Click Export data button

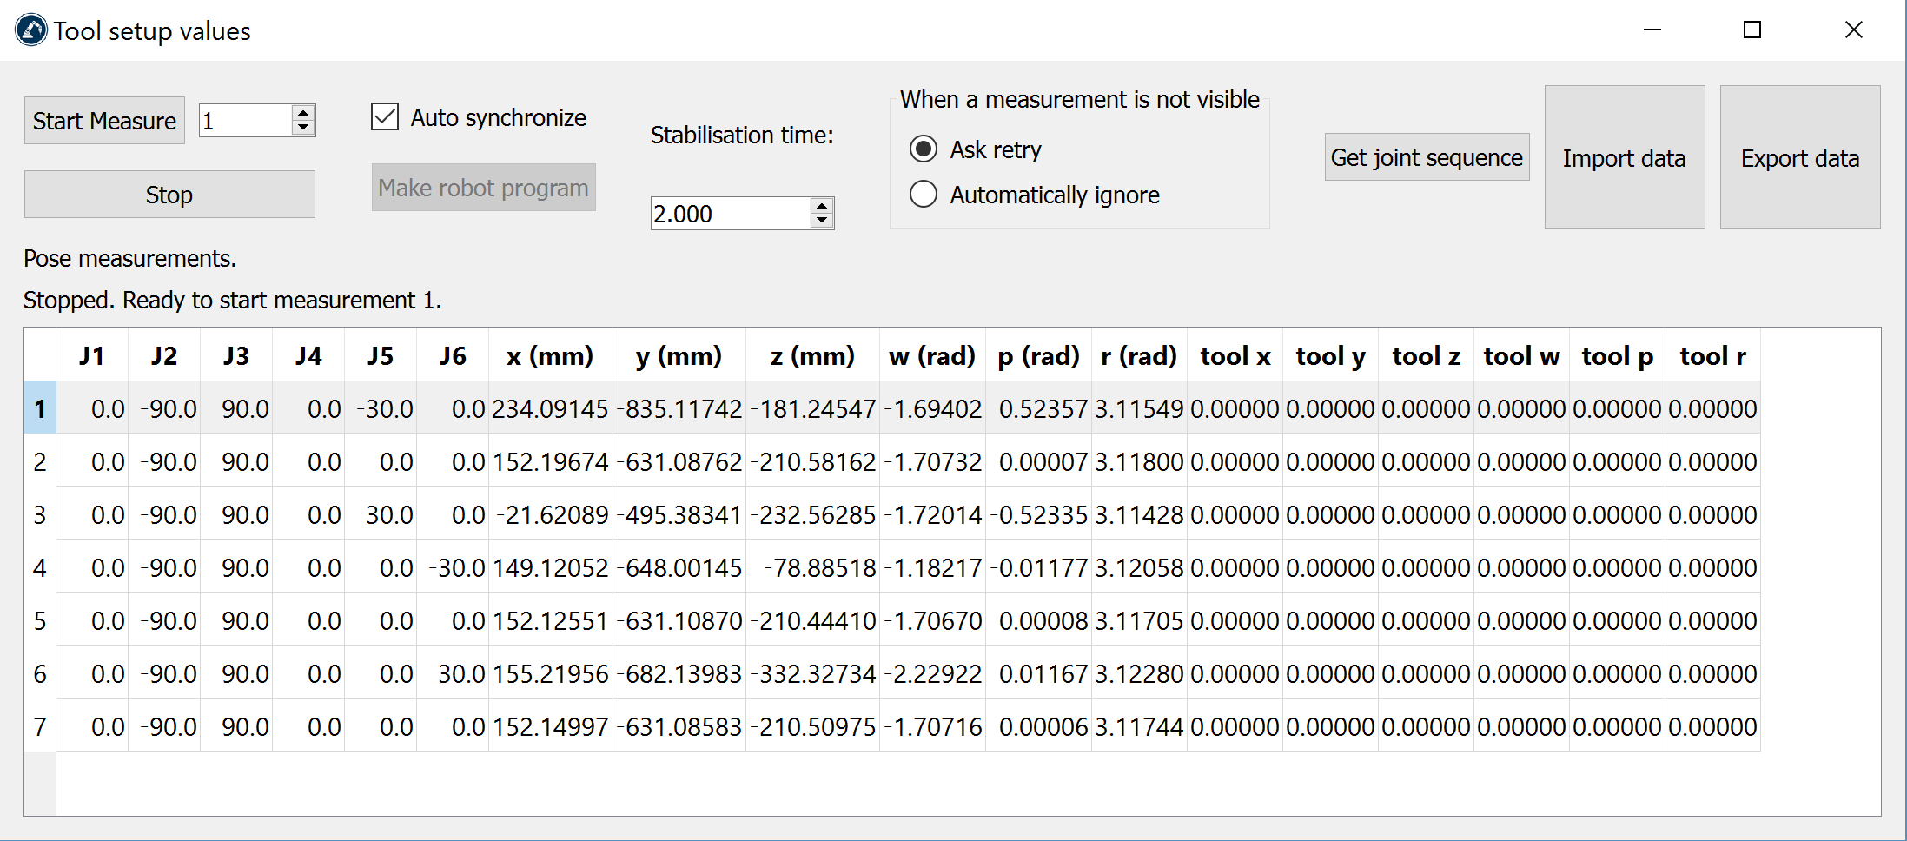1799,158
